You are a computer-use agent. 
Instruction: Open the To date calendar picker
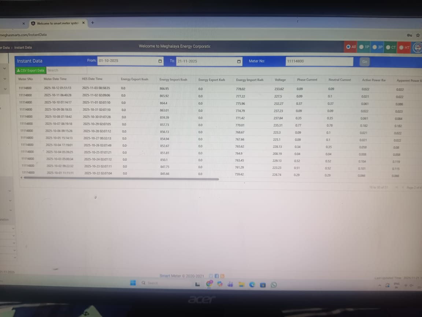[239, 62]
